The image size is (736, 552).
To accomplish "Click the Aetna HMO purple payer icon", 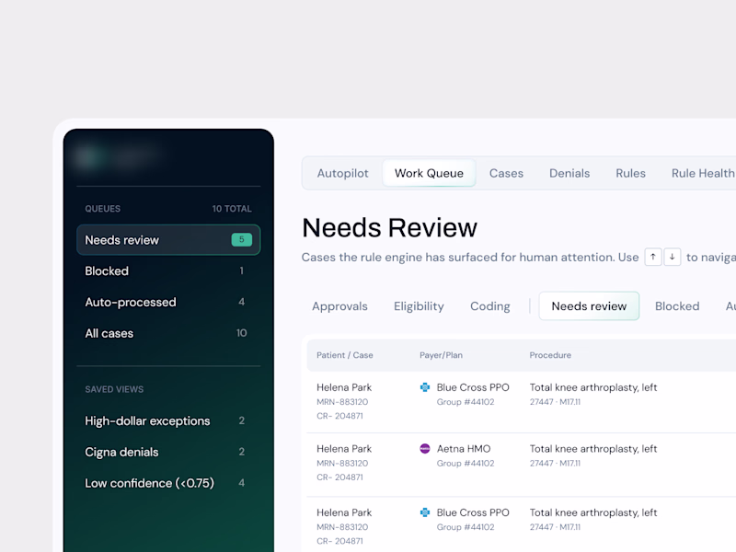I will point(425,448).
